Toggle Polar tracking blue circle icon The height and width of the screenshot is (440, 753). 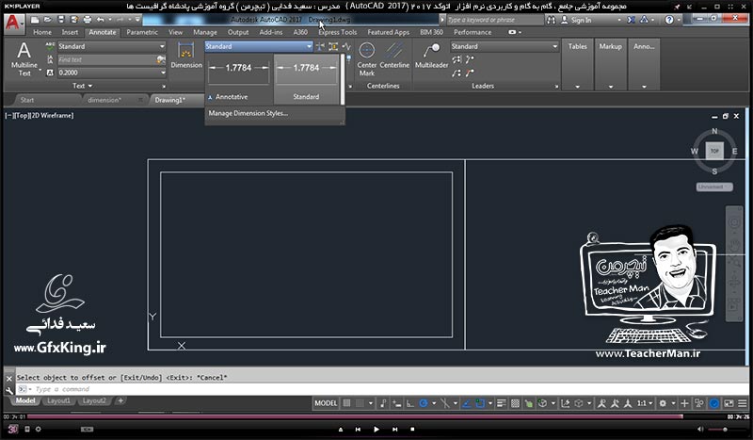(423, 403)
